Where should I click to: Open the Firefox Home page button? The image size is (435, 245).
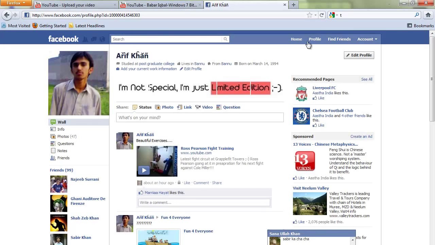pos(428,15)
